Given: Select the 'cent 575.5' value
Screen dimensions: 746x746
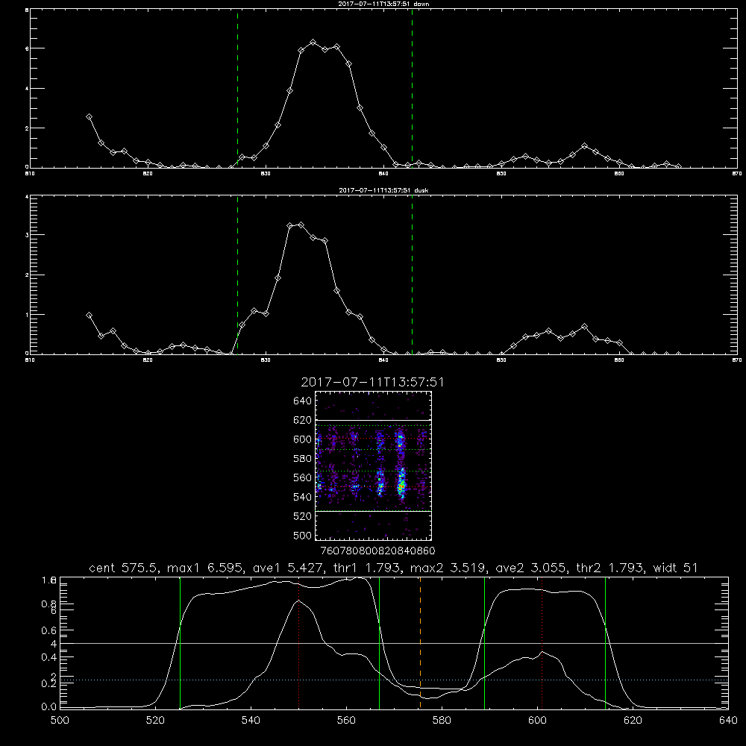Looking at the screenshot, I should tap(125, 568).
